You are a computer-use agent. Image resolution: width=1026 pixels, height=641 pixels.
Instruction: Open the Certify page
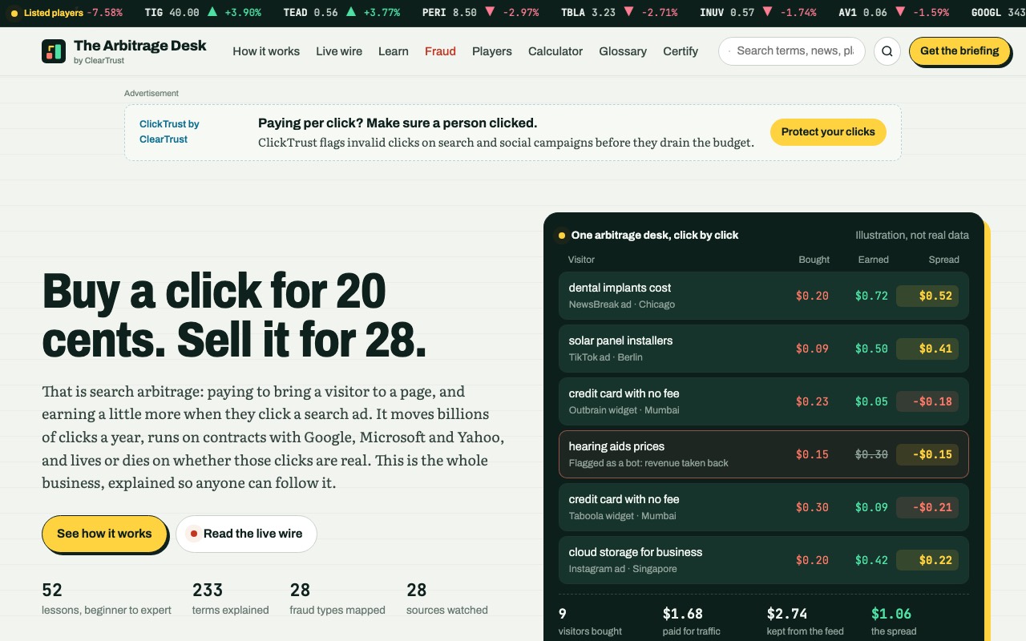pyautogui.click(x=681, y=51)
